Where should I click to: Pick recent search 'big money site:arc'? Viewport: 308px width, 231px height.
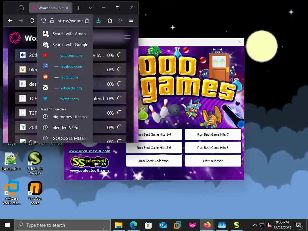click(65, 117)
